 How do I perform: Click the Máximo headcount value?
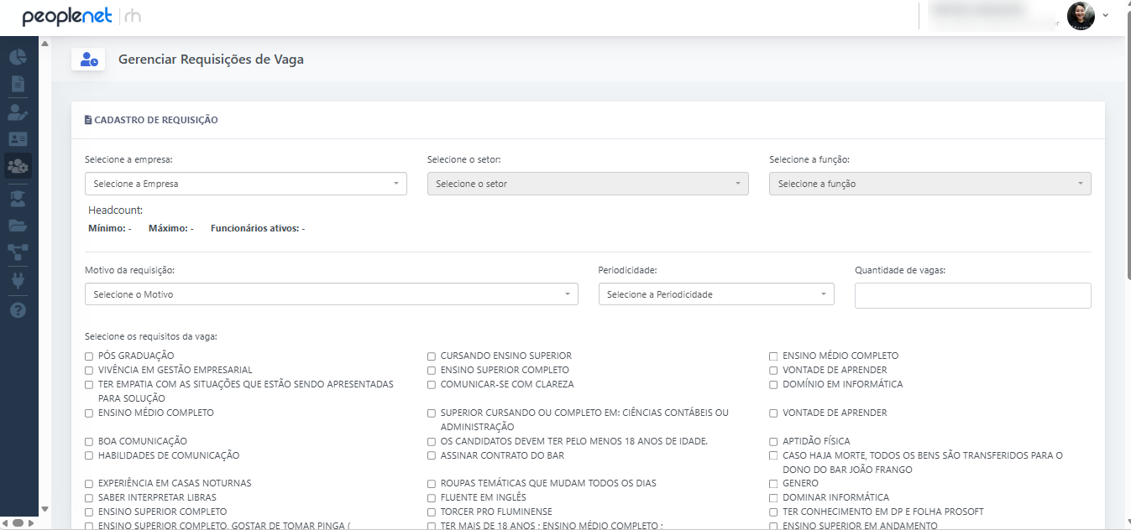pos(171,228)
